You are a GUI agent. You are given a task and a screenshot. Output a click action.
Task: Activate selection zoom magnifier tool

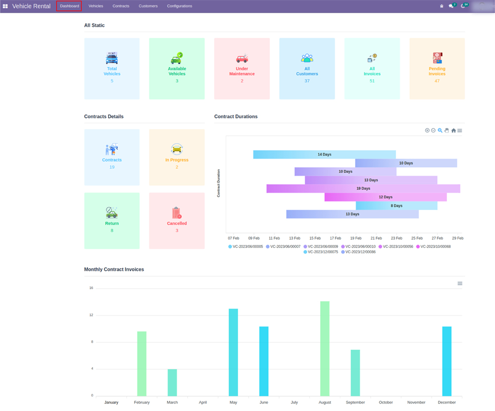click(x=440, y=130)
